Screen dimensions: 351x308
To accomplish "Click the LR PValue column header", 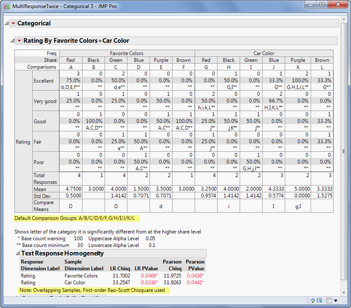I will click(146, 268).
